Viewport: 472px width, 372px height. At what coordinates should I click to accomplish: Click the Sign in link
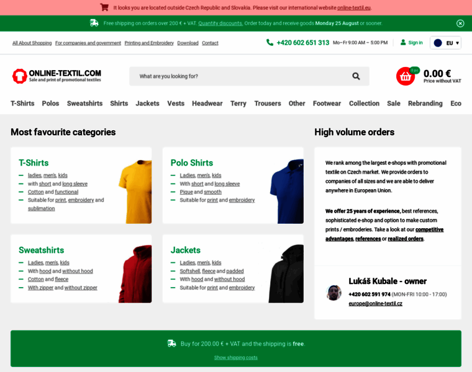click(x=415, y=43)
